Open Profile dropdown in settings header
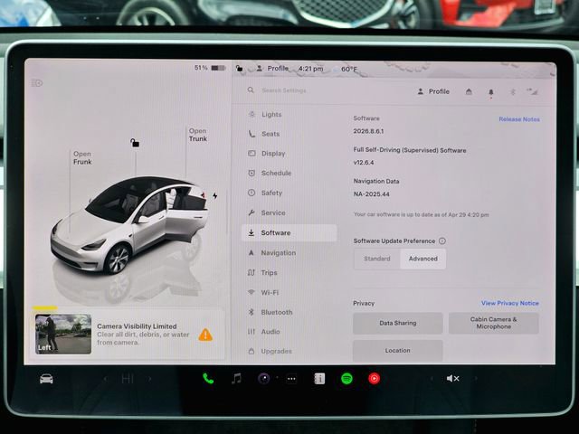This screenshot has width=579, height=434. click(x=433, y=91)
